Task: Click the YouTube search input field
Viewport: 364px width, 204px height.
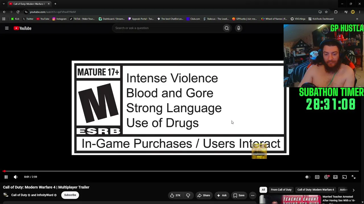Action: (x=168, y=28)
